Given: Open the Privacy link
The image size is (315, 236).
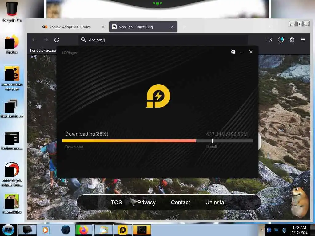Looking at the screenshot, I should click(146, 202).
